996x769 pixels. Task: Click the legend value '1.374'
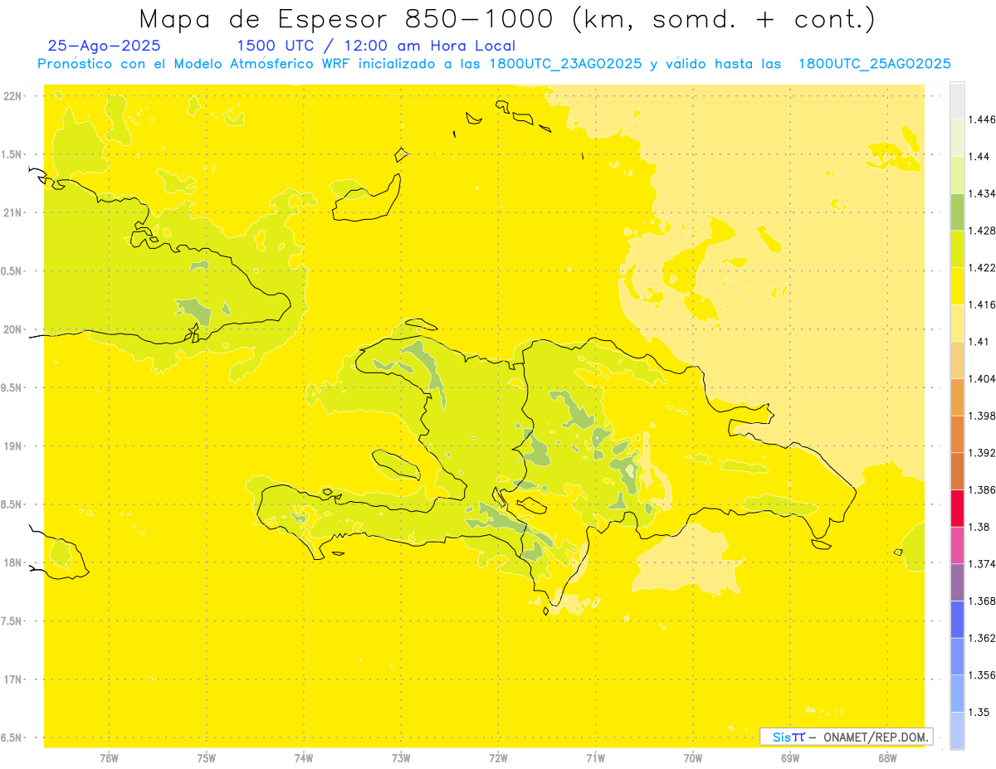(x=981, y=564)
